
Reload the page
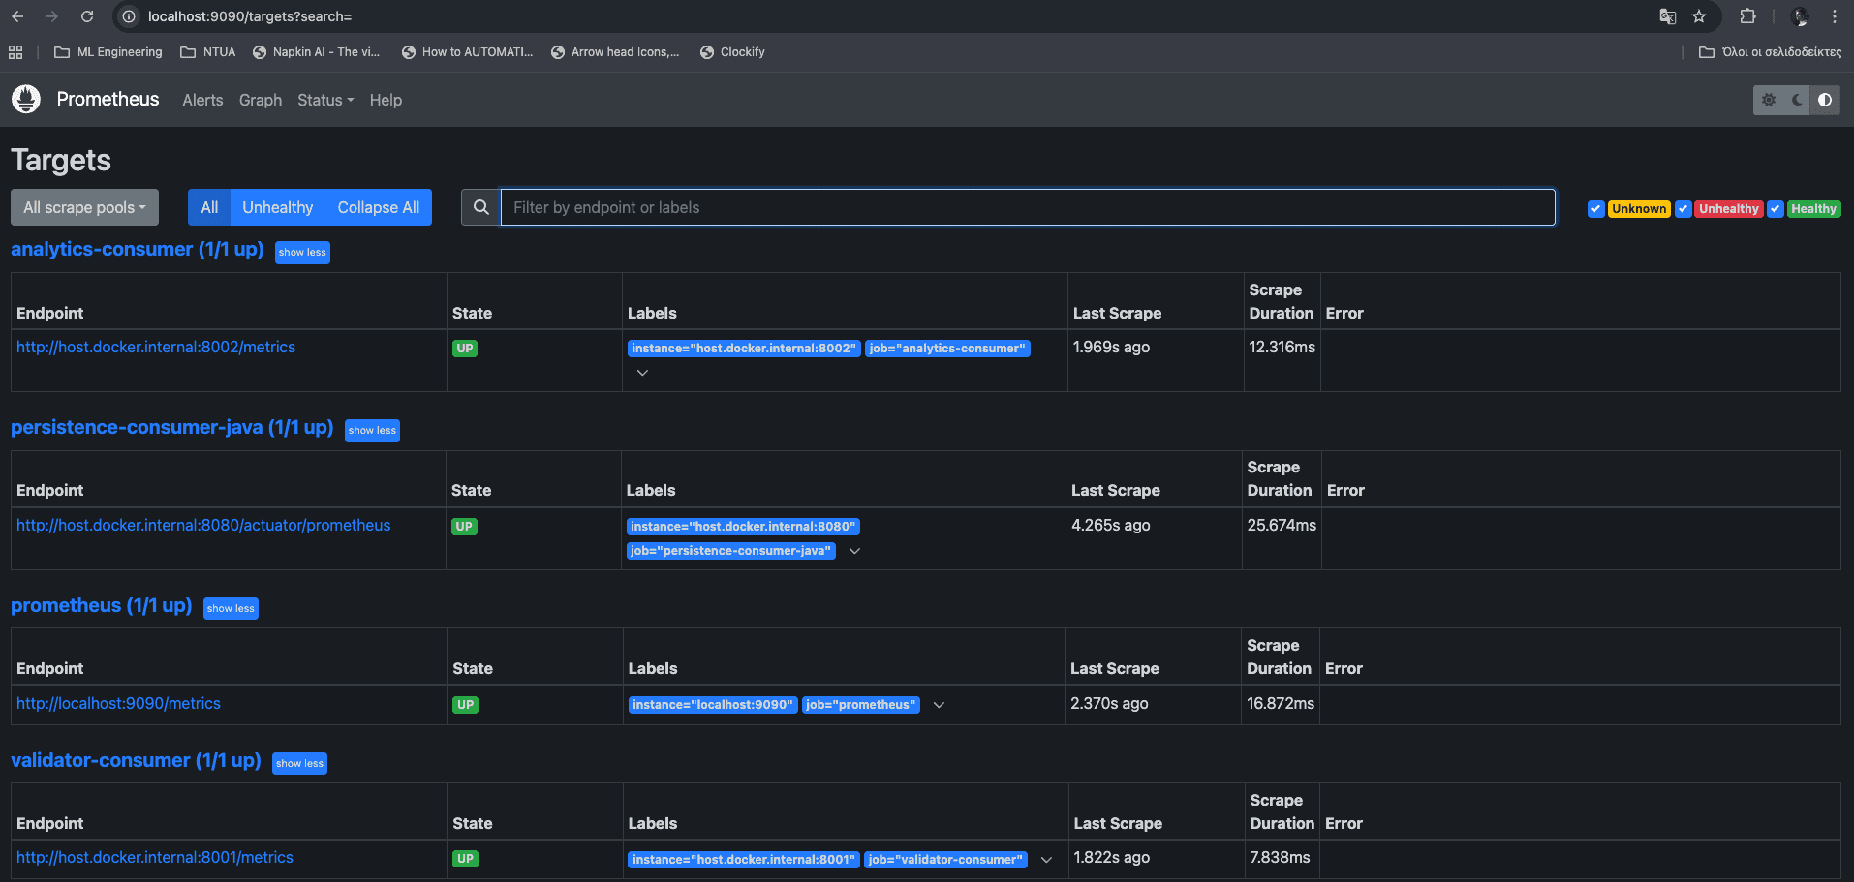click(x=87, y=16)
